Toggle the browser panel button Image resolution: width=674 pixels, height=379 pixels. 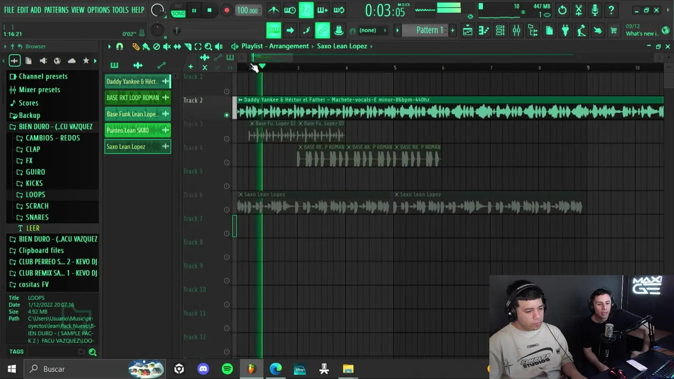[533, 31]
